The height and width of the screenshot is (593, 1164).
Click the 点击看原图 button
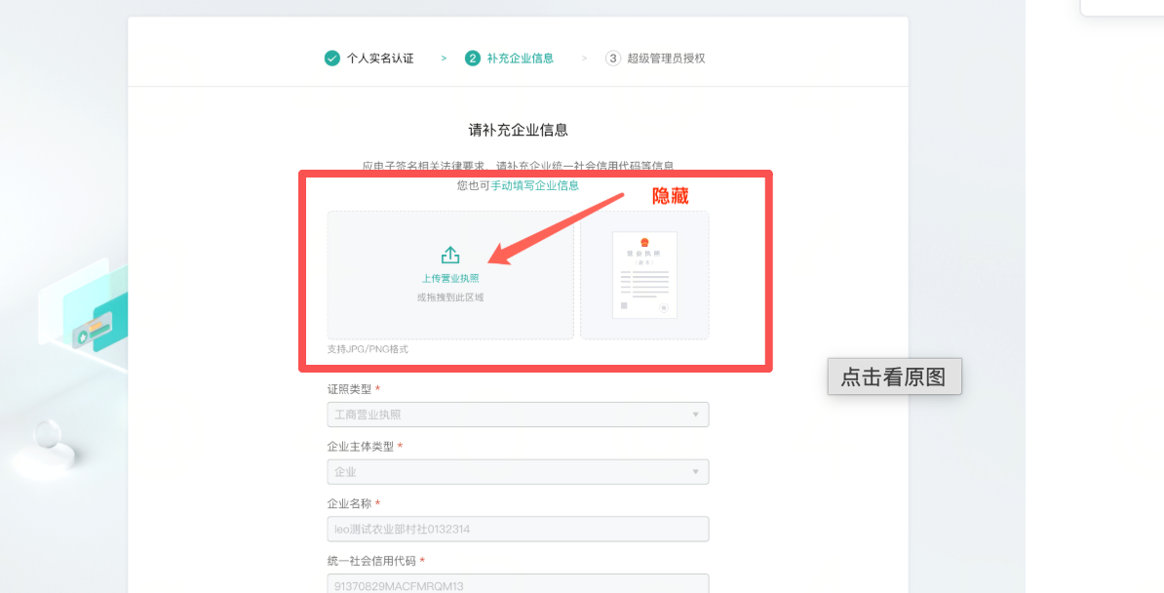pos(895,376)
